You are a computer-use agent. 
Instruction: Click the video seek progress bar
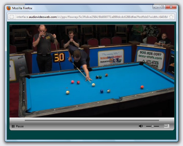tap(92, 120)
